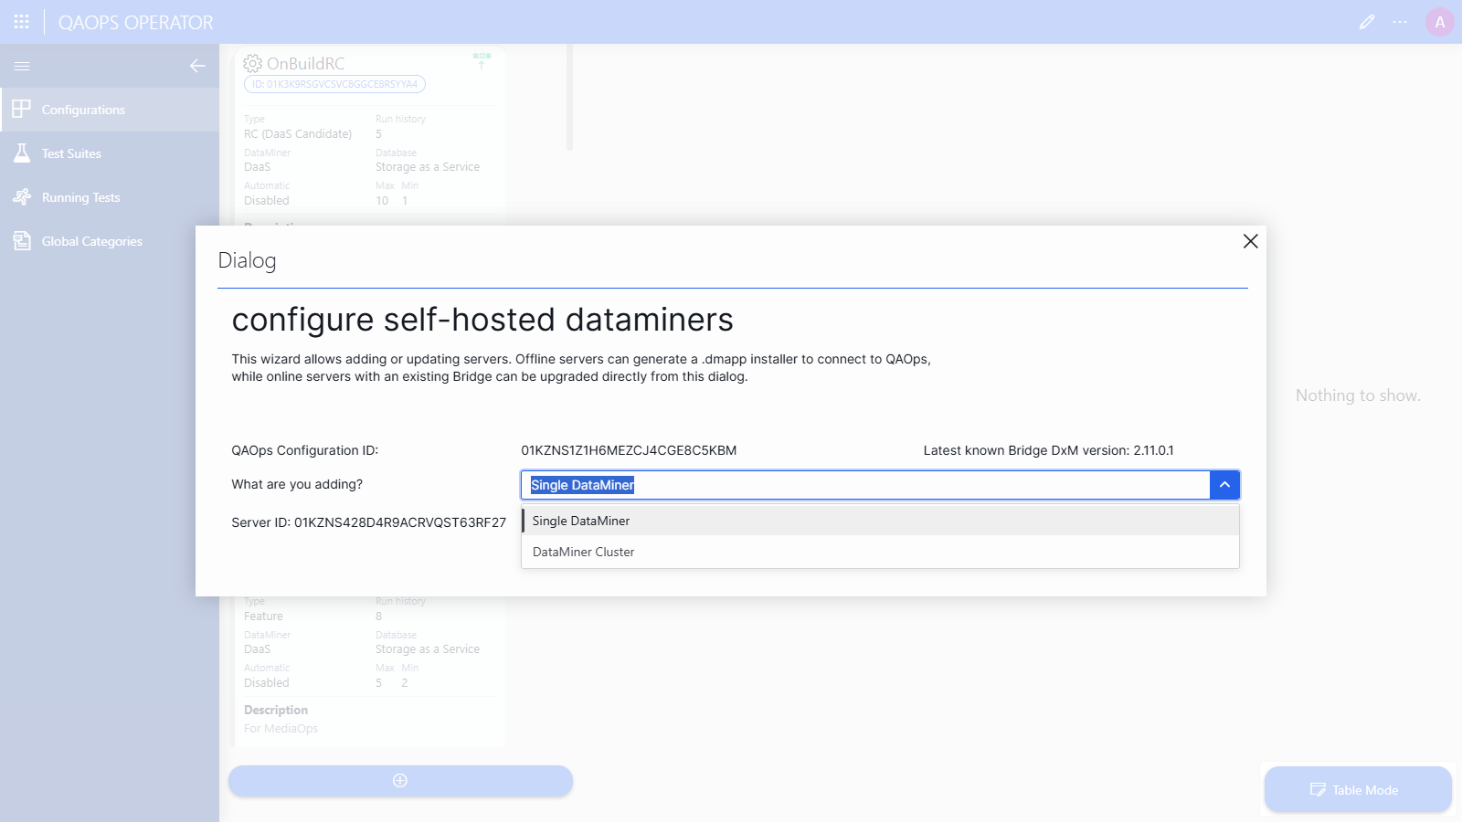Open the user avatar 'A' menu
1462x822 pixels.
click(x=1440, y=22)
